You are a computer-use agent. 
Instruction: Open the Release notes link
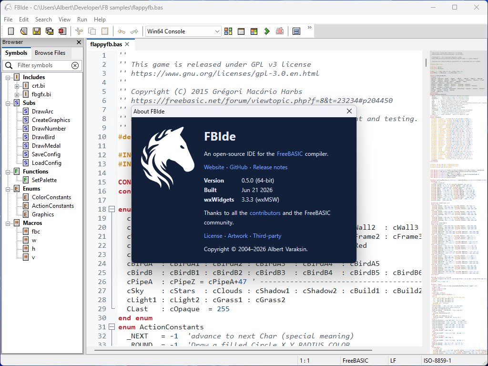[270, 167]
